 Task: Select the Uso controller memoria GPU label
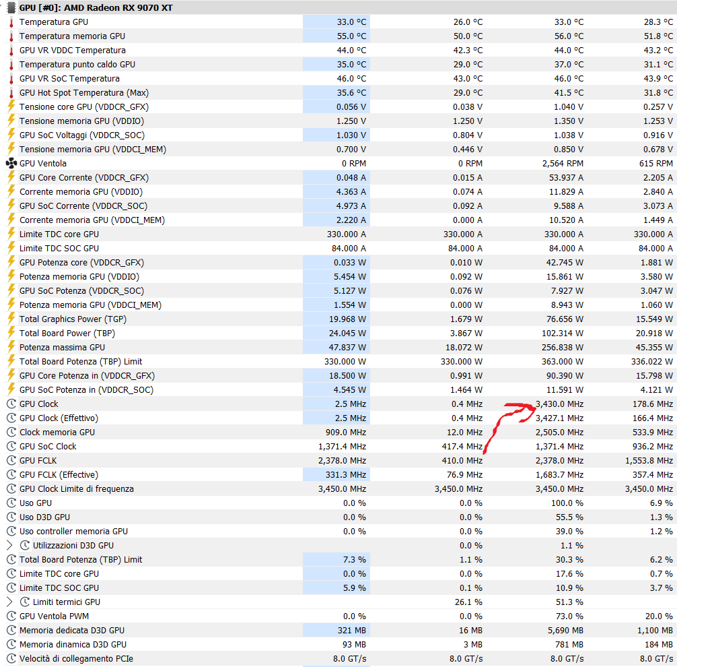click(x=74, y=531)
